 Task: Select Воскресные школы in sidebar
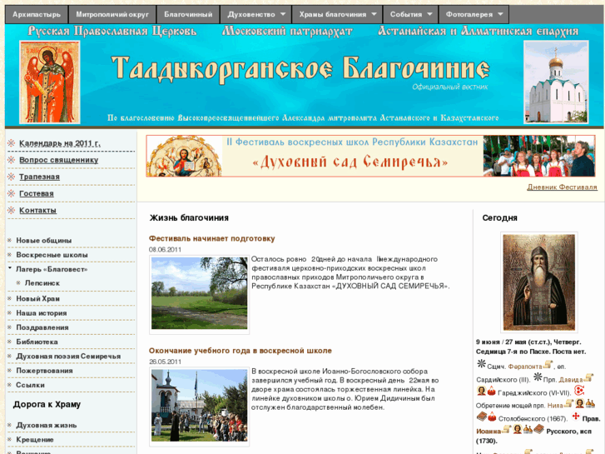[x=52, y=255]
